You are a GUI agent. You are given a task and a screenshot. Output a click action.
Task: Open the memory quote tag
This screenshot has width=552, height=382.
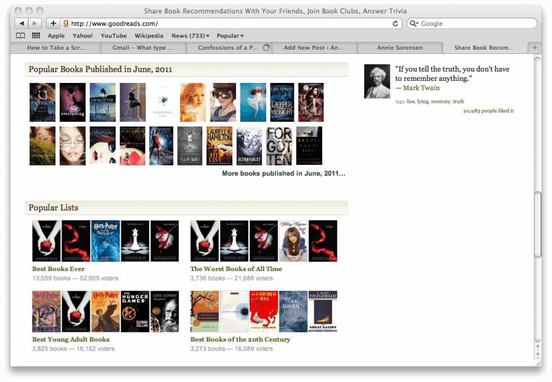pos(441,101)
